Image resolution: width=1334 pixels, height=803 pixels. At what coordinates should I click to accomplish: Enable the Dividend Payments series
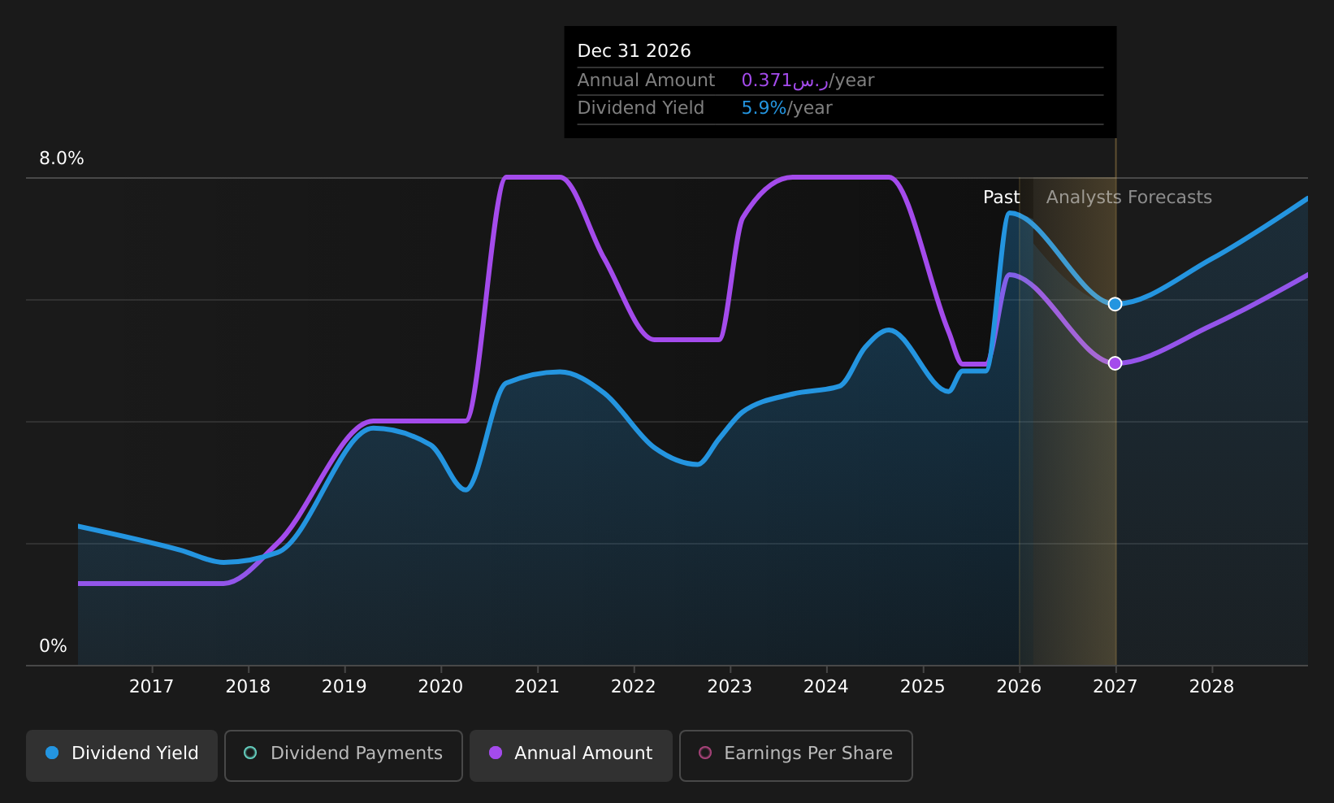pyautogui.click(x=343, y=754)
